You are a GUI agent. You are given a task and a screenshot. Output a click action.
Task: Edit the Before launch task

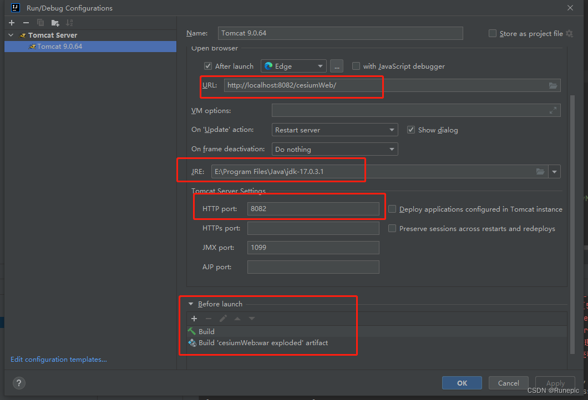[223, 319]
